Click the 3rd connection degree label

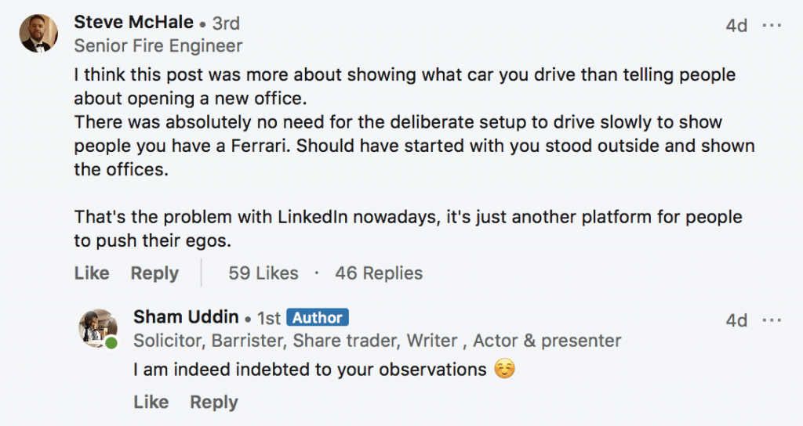(x=226, y=23)
